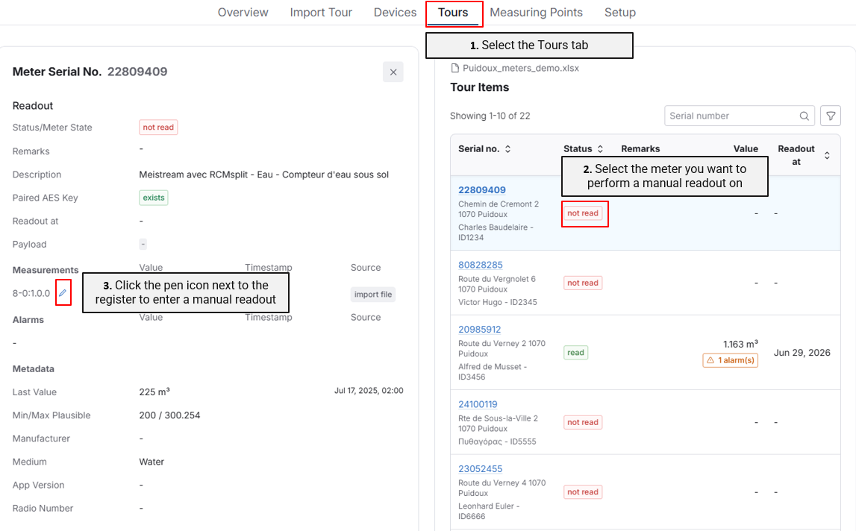Open meter 22809409 link
This screenshot has height=531, width=856.
point(482,190)
